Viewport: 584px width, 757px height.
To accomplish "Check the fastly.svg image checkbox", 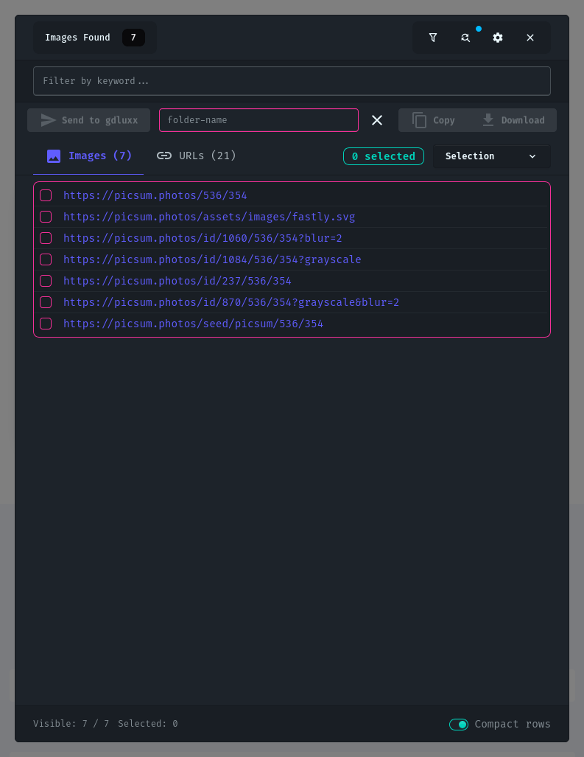I will point(46,217).
